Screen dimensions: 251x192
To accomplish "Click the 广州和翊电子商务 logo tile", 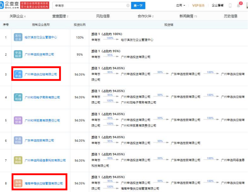I will pos(18,97).
